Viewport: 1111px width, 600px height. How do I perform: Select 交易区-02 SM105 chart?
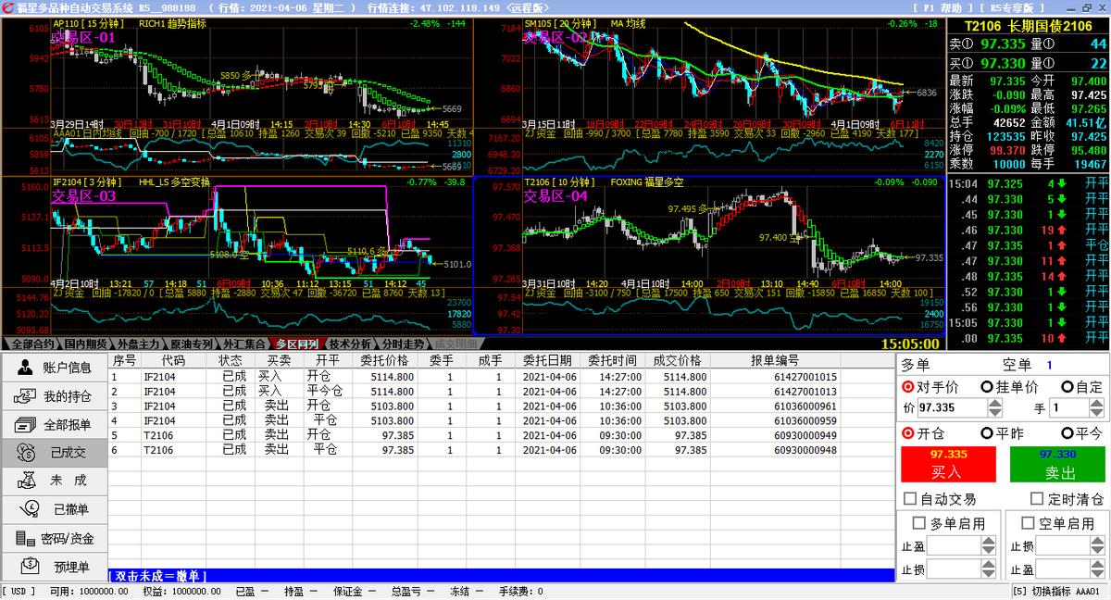click(x=709, y=96)
